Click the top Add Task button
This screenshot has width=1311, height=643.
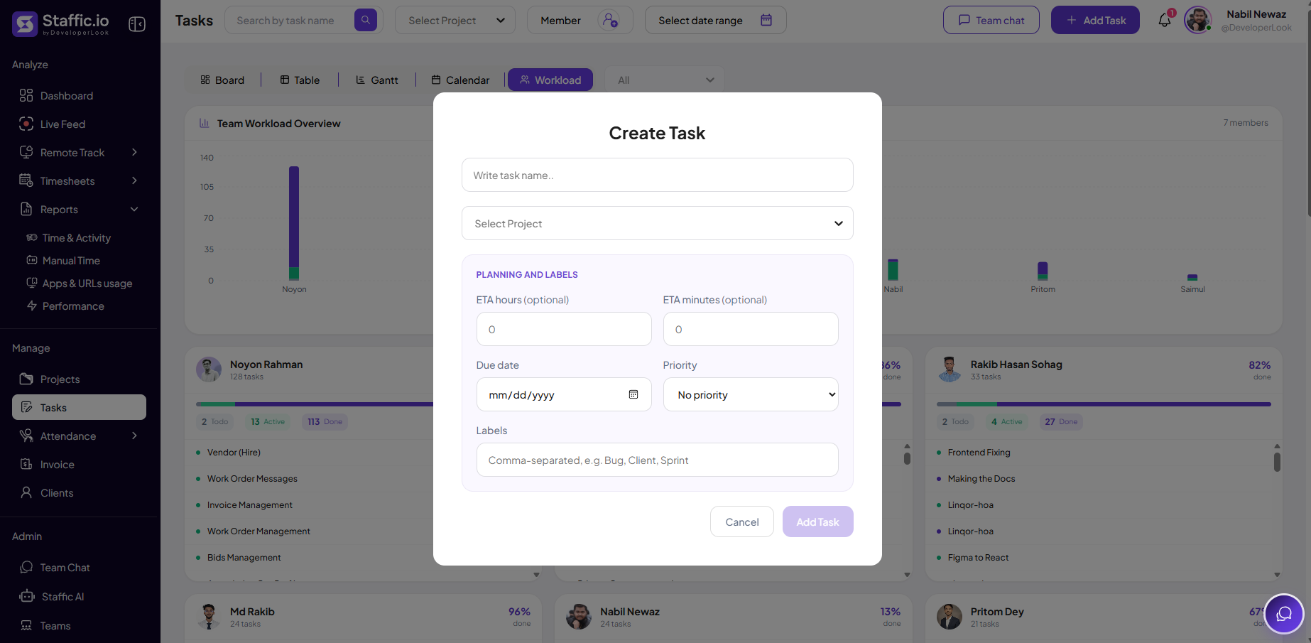click(1095, 20)
